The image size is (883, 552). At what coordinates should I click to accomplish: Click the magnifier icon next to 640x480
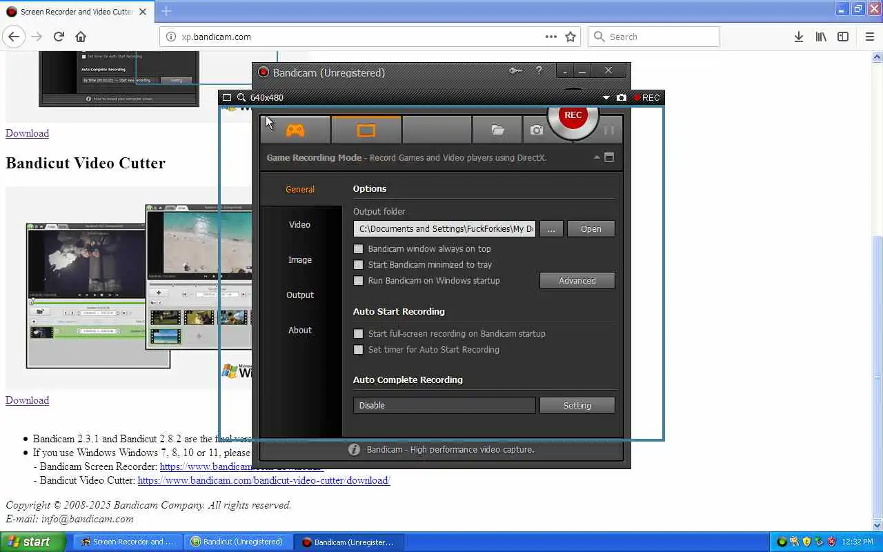pos(241,97)
